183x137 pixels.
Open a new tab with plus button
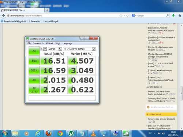47,10
